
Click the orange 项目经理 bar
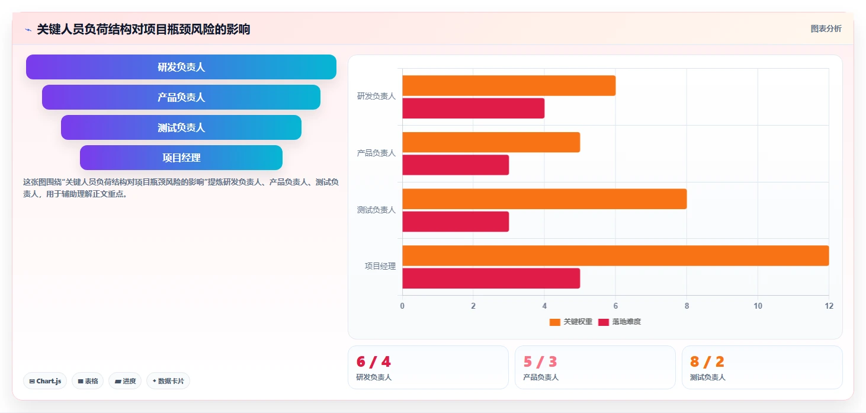615,255
